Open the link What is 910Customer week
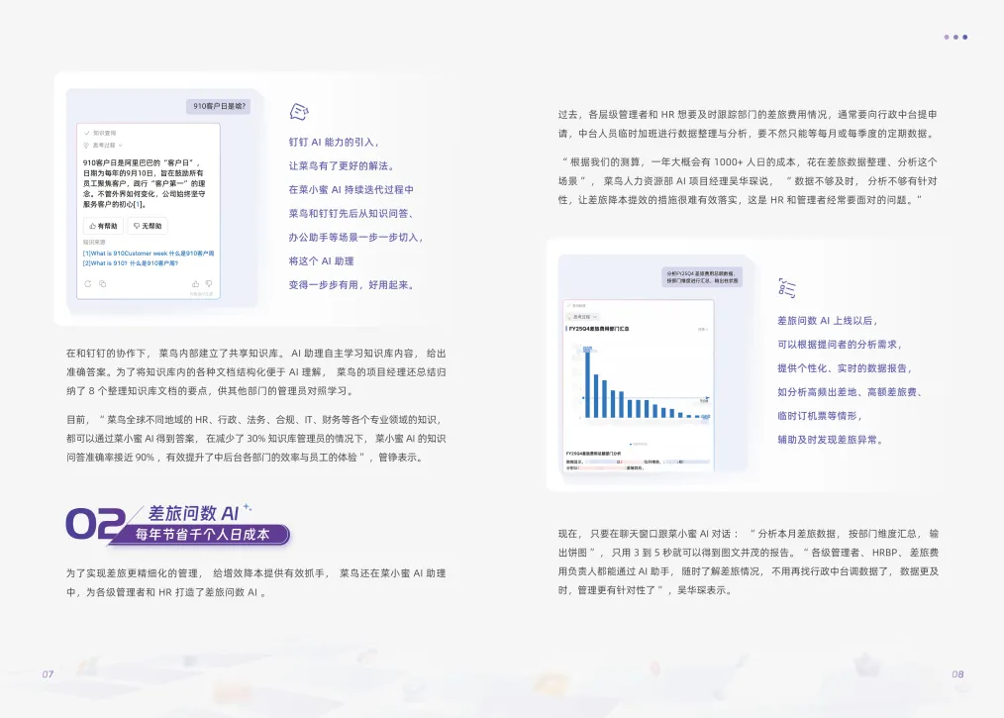1004x718 pixels. tap(147, 253)
